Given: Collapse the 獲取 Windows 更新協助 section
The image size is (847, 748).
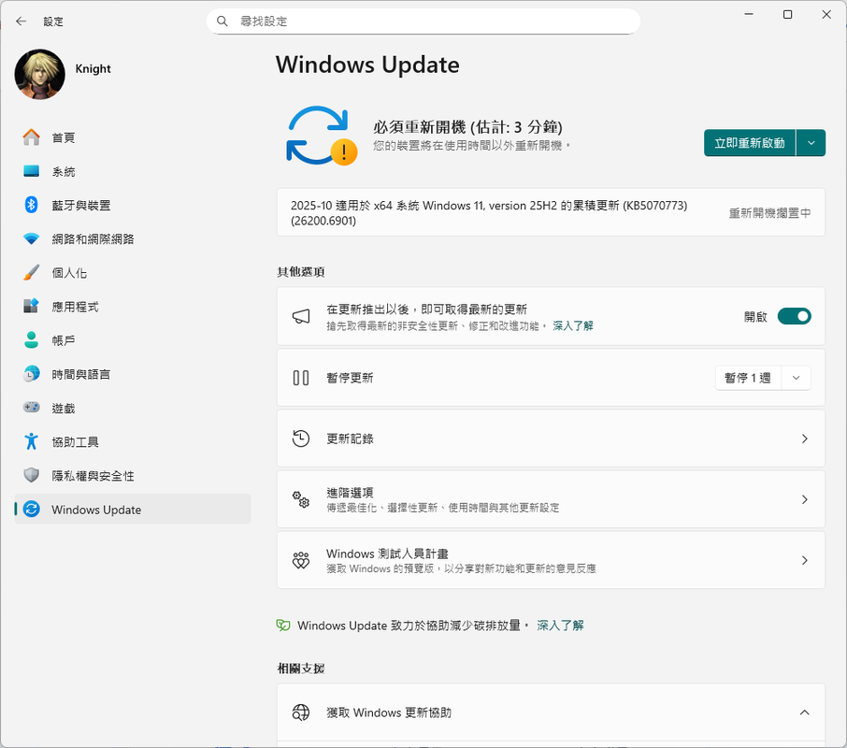Looking at the screenshot, I should pyautogui.click(x=804, y=712).
